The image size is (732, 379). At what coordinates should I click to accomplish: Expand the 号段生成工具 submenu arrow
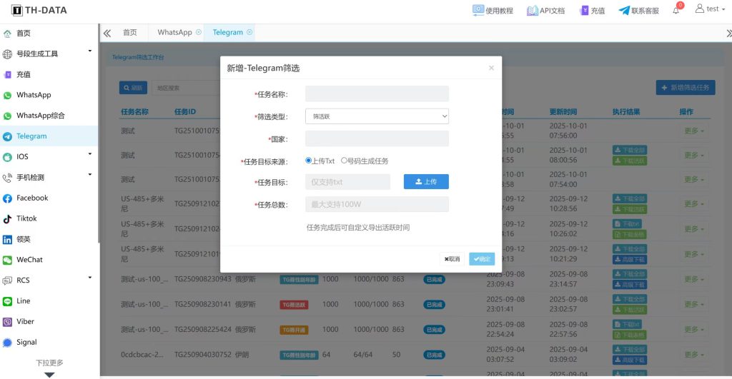point(90,51)
